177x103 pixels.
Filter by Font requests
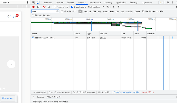pyautogui.click(x=112, y=11)
